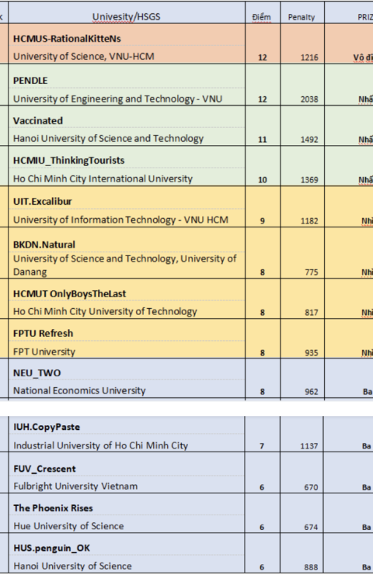Click penalty value 888
The image size is (373, 582).
(311, 567)
